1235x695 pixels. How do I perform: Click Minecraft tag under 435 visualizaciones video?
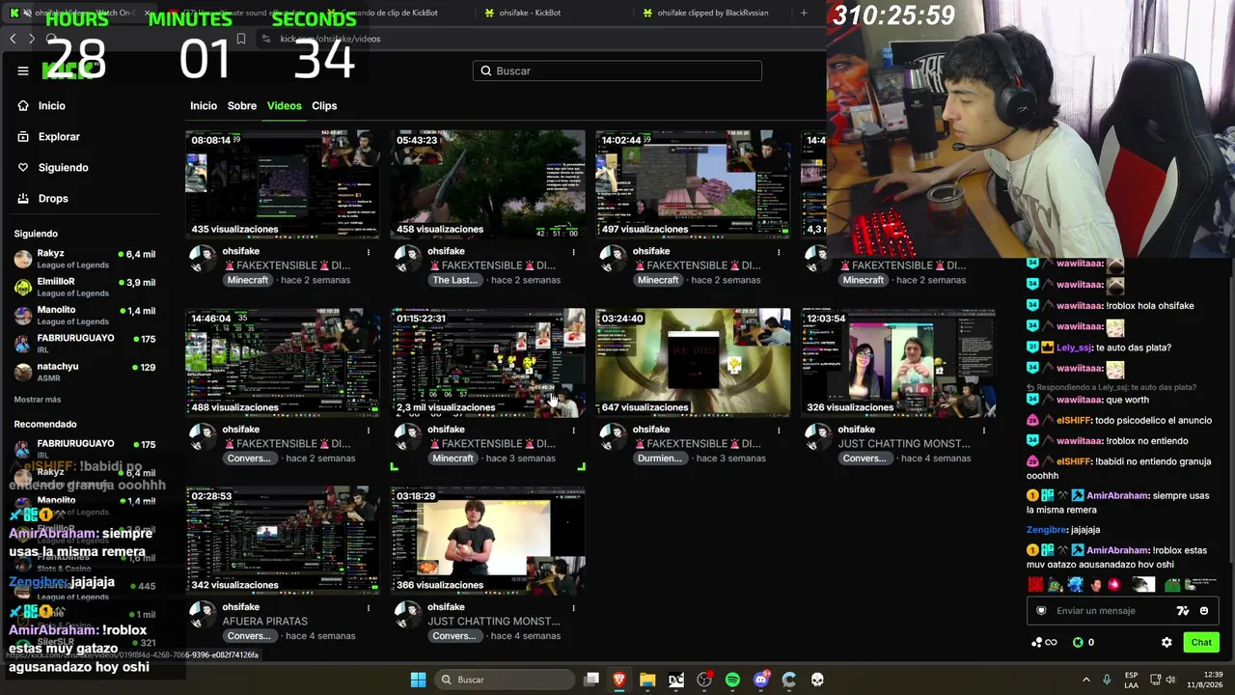248,280
